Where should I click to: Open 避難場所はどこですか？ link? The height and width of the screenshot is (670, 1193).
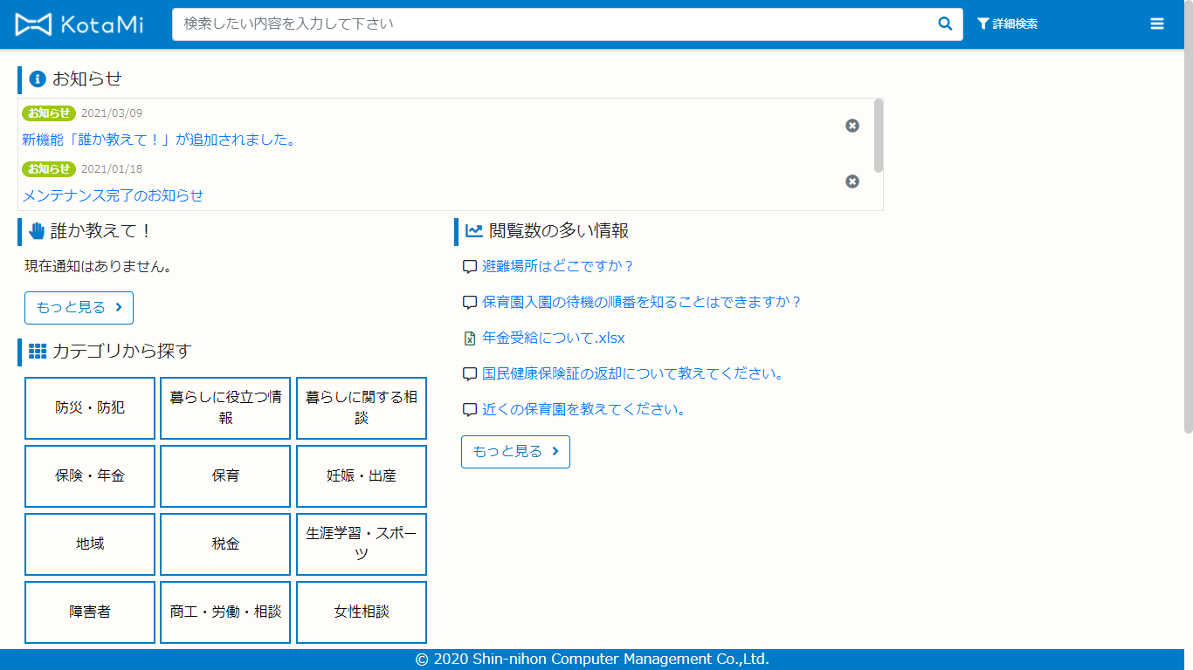[558, 266]
